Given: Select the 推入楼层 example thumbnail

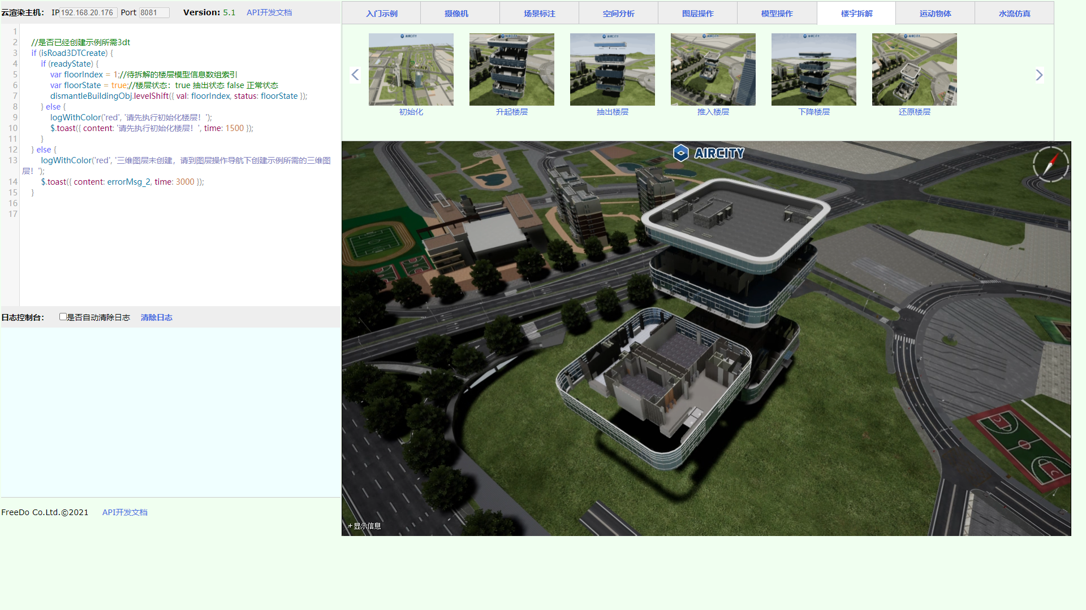Looking at the screenshot, I should click(x=713, y=69).
